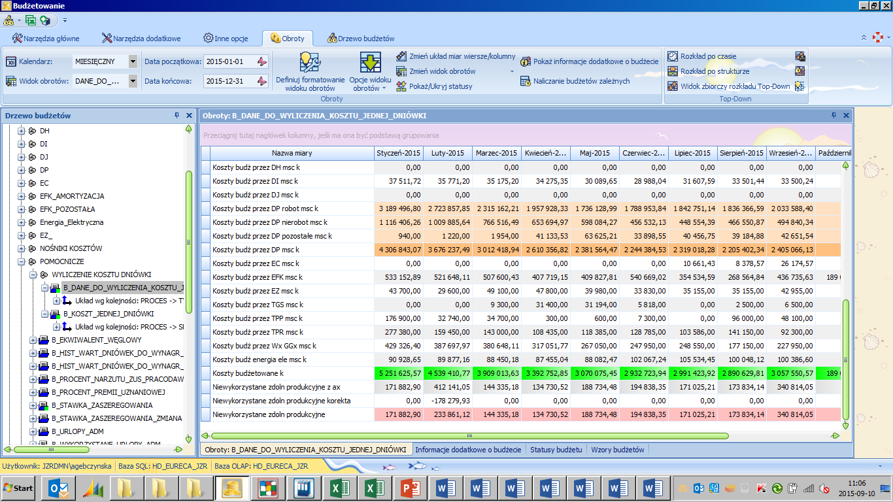
Task: Click the Nazwa miary column header
Action: (x=292, y=153)
